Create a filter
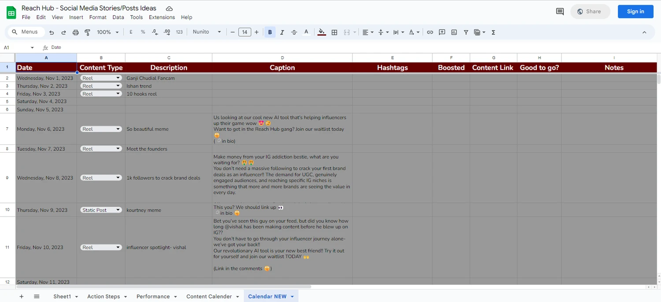Viewport: 661px width, 302px height. click(466, 32)
